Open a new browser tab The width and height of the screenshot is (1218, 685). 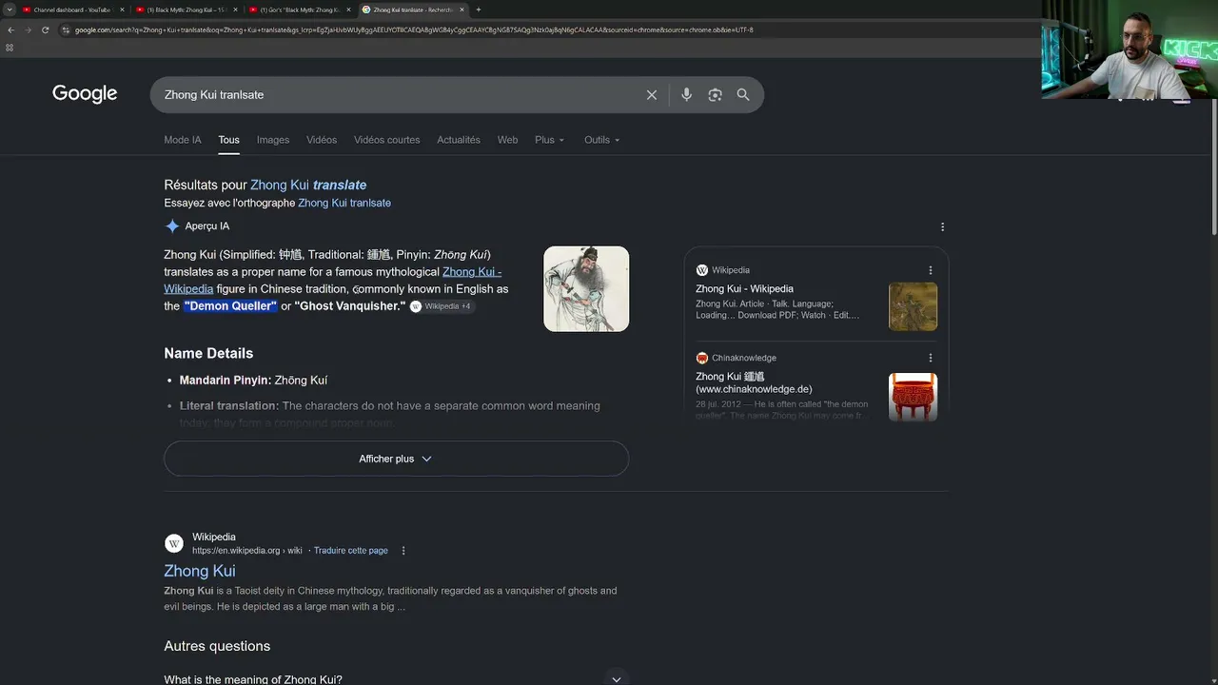point(478,10)
